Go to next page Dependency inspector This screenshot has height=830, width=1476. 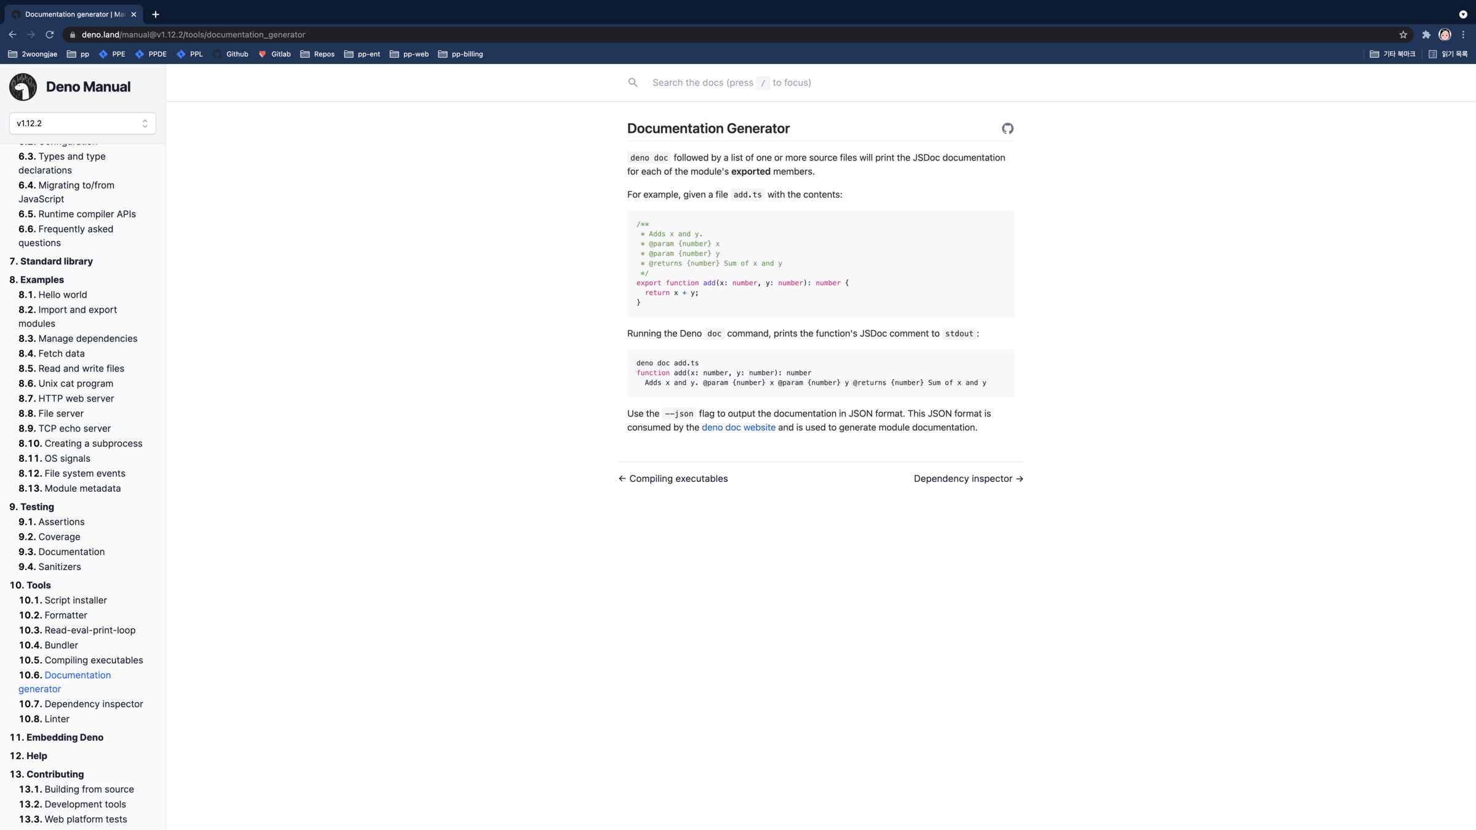[968, 478]
